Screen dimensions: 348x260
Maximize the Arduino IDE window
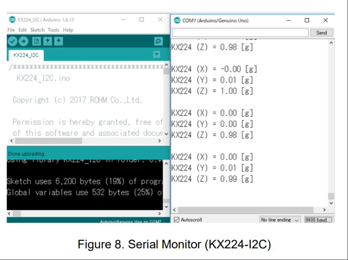click(x=142, y=20)
